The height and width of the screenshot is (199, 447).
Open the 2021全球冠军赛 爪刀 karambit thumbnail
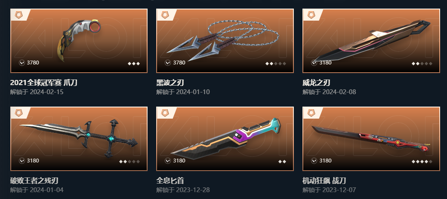pos(79,41)
